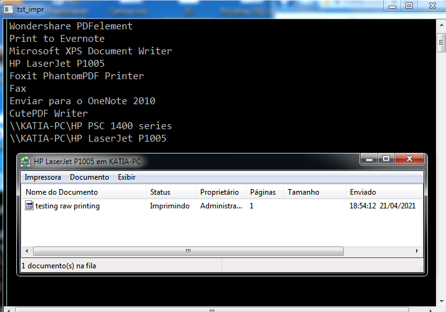Click the '18:54:12 21/04/2021' sent time
Image resolution: width=446 pixels, height=312 pixels.
pyautogui.click(x=382, y=206)
